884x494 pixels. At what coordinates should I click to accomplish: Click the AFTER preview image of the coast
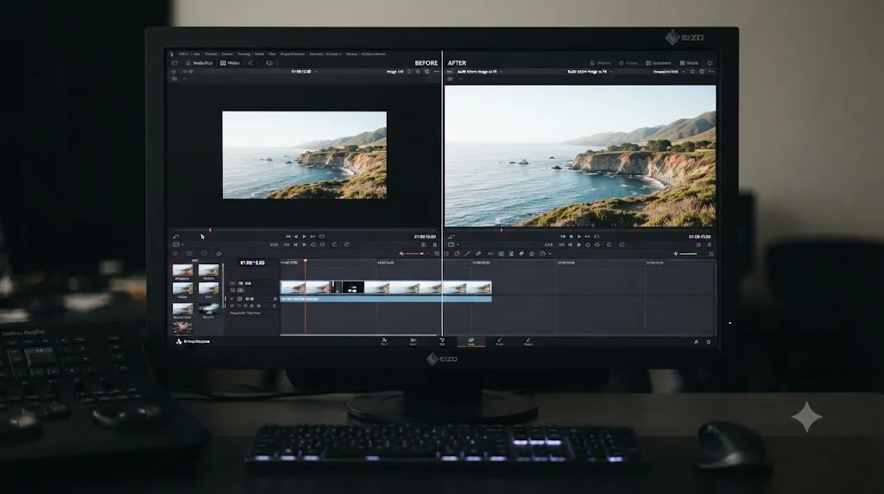click(580, 156)
